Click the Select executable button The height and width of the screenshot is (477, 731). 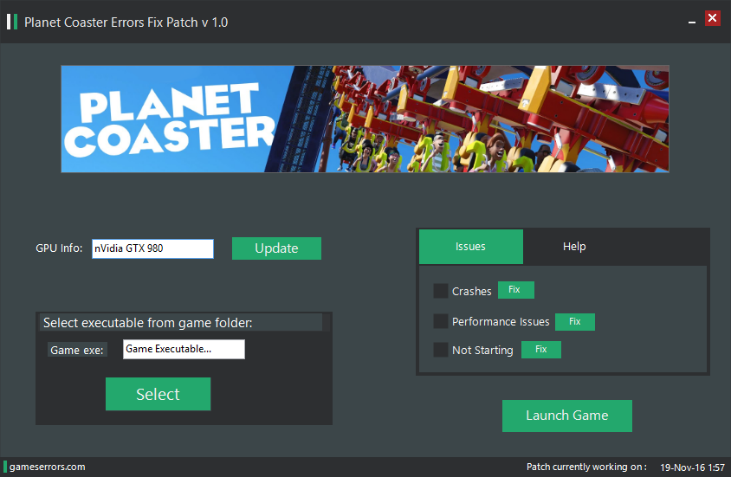point(158,394)
